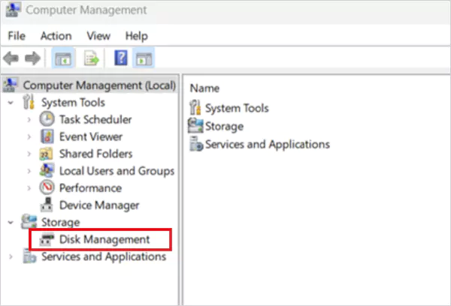Select System Tools label in the tree
Screen dimensions: 451x306
coord(73,103)
